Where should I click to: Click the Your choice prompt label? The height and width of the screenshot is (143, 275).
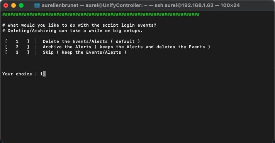click(17, 74)
